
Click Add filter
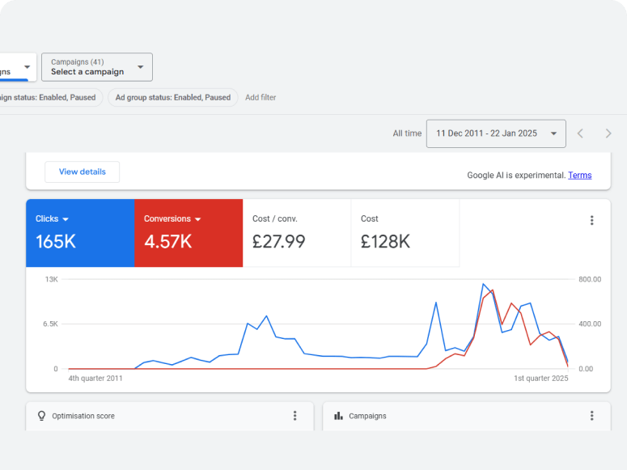(261, 98)
